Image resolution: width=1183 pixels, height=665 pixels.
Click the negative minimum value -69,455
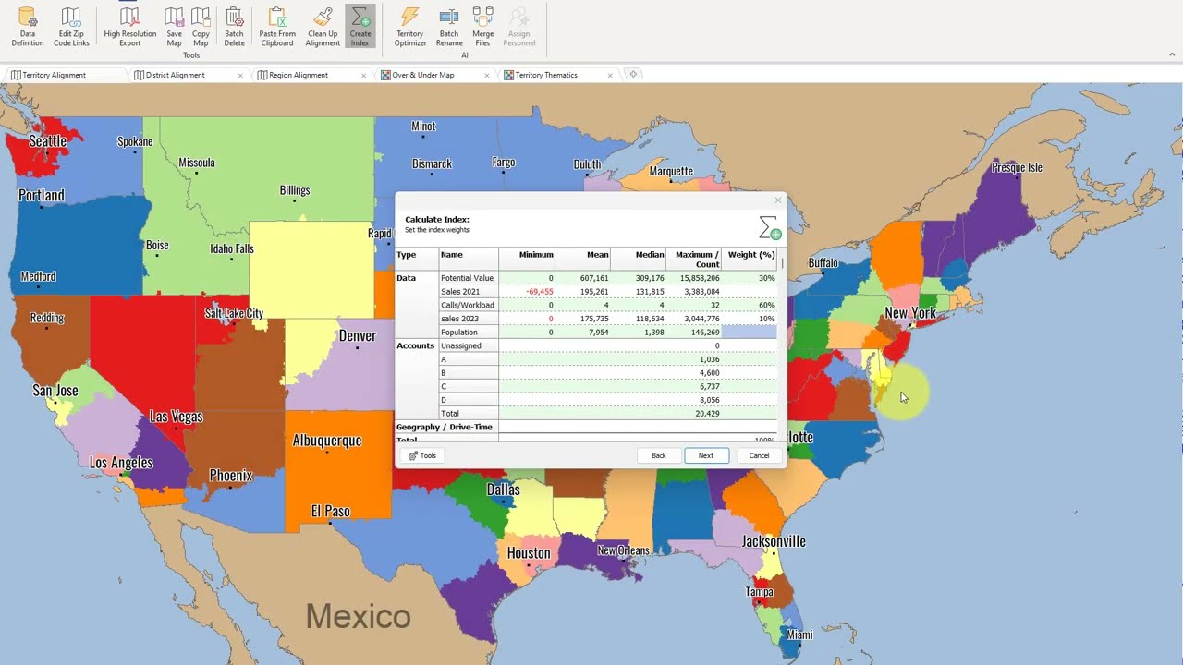click(x=540, y=292)
